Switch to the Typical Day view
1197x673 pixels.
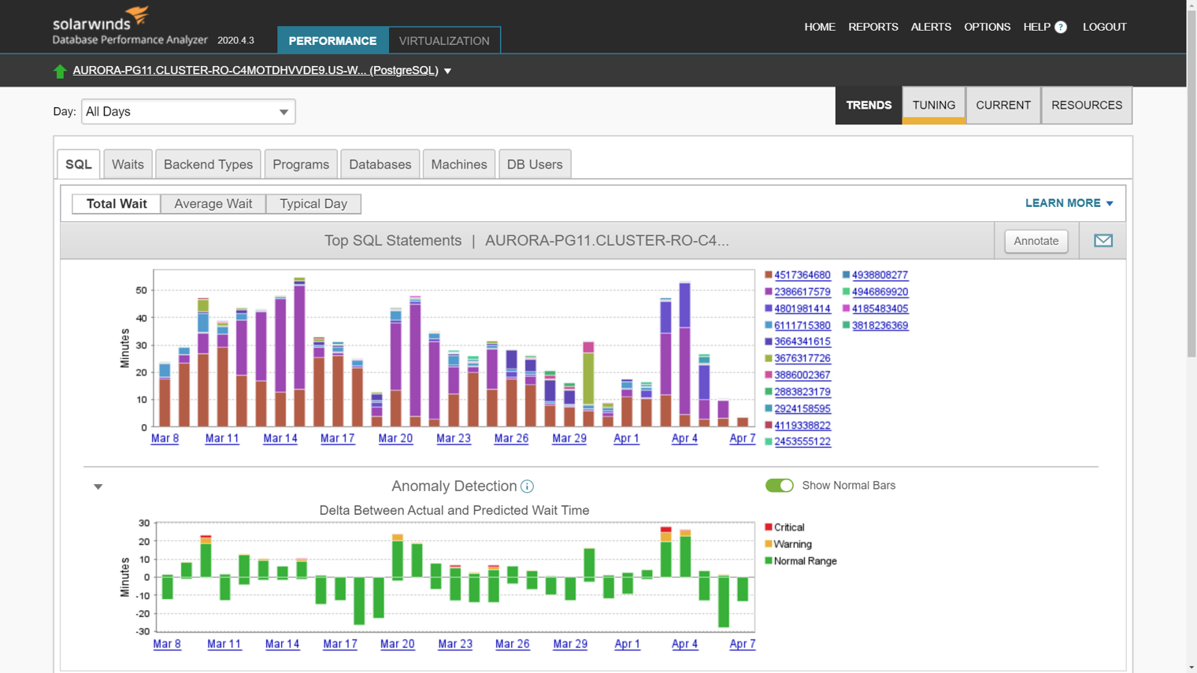[313, 203]
